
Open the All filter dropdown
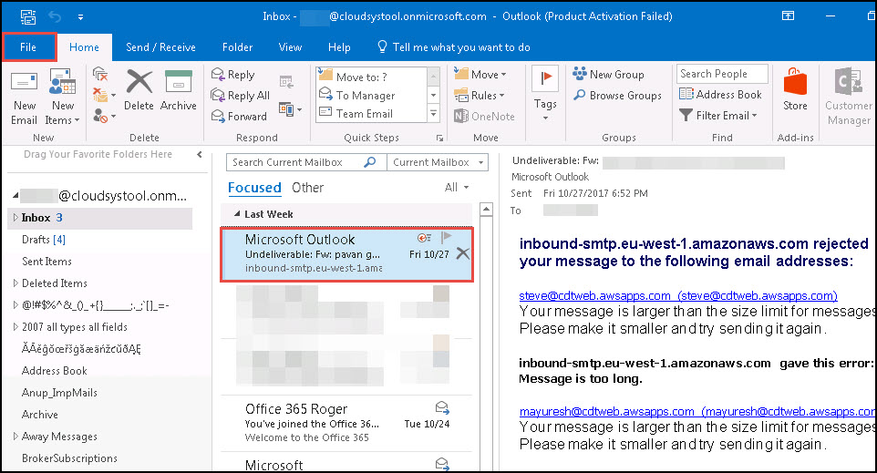point(457,188)
